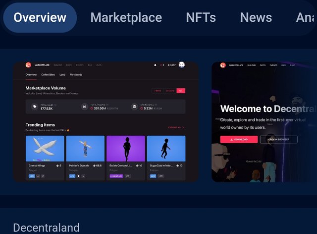
Task: Click the Cherub Wings card in the marketplace screenshot
Action: (x=45, y=158)
